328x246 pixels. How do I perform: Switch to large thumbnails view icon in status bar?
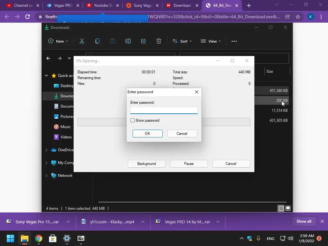[x=288, y=208]
